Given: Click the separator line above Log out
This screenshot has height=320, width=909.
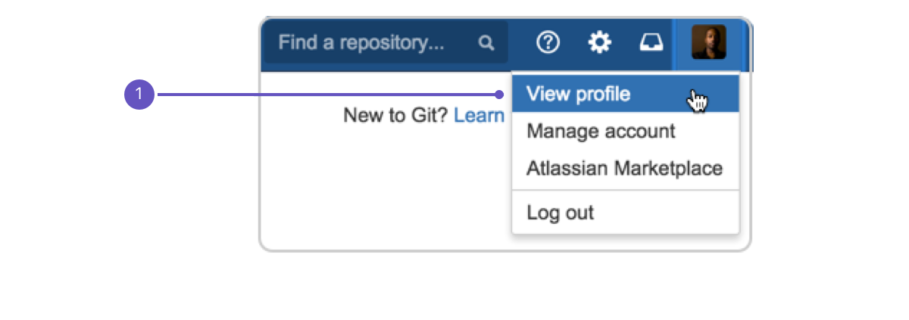Looking at the screenshot, I should [626, 191].
